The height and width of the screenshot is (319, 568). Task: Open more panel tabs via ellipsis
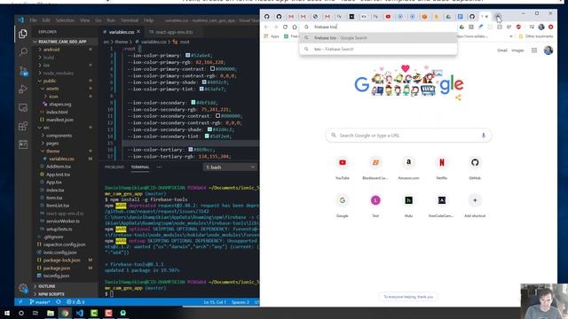coord(159,167)
